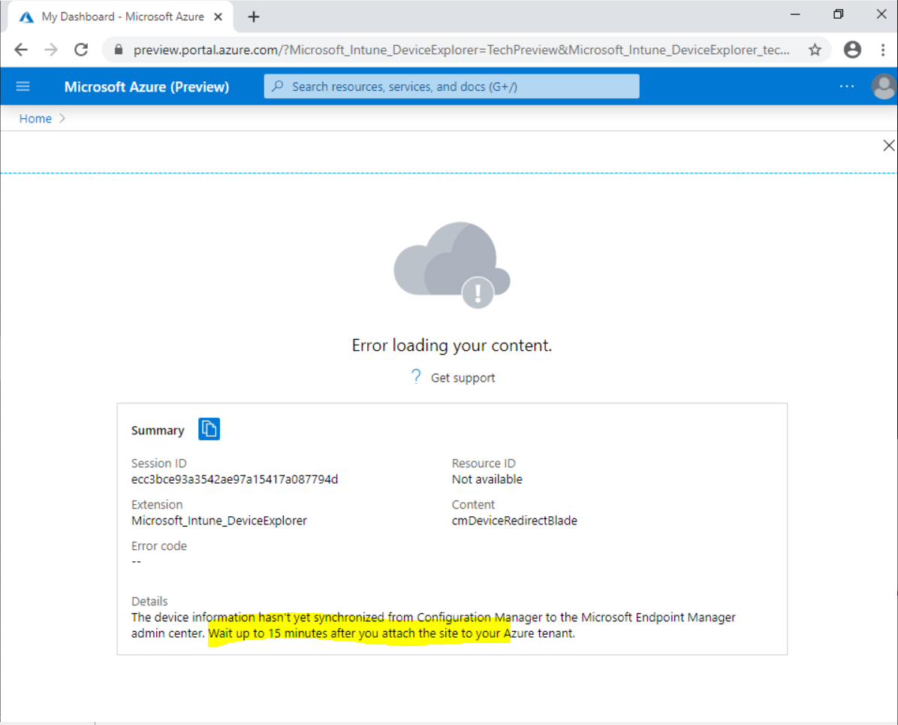Click the Get support link

click(x=463, y=378)
